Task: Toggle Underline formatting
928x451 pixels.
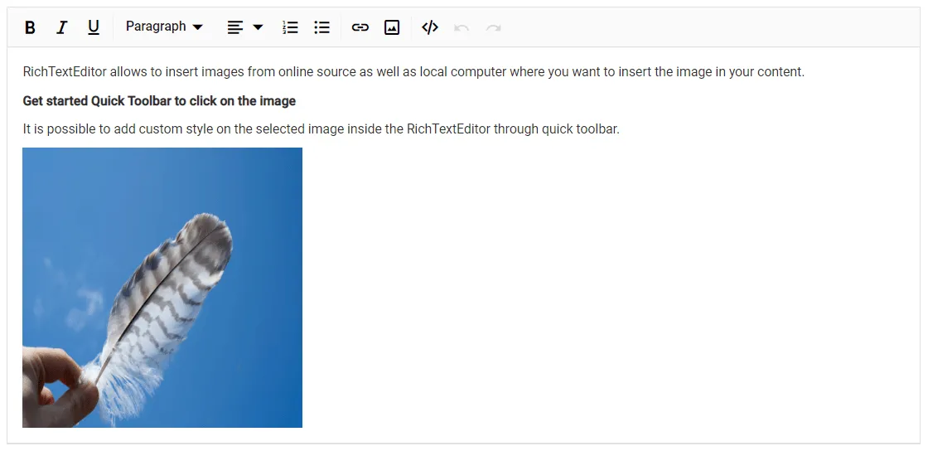Action: pos(94,27)
